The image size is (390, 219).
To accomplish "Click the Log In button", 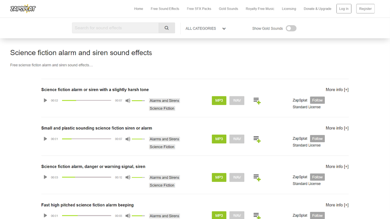I will click(344, 9).
